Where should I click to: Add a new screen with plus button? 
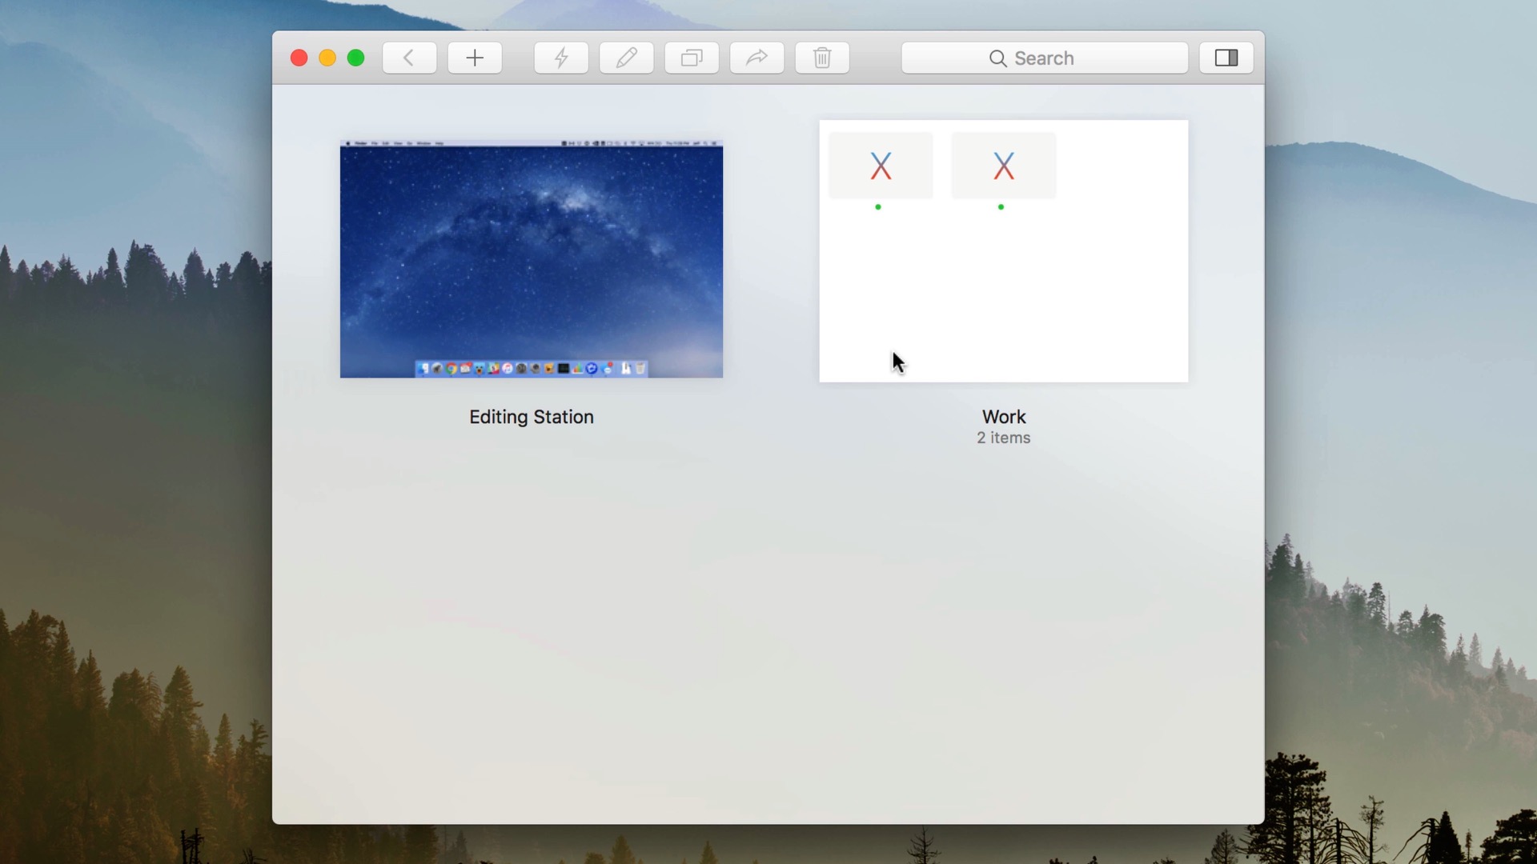pyautogui.click(x=475, y=58)
